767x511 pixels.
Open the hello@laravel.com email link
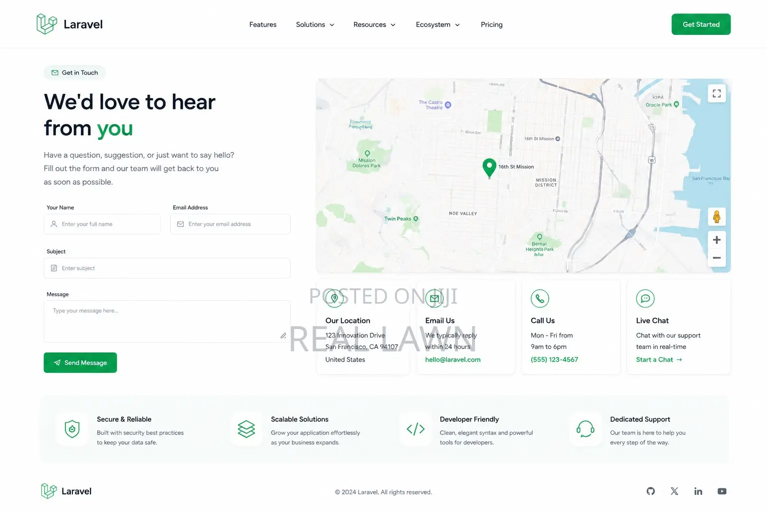pos(453,360)
